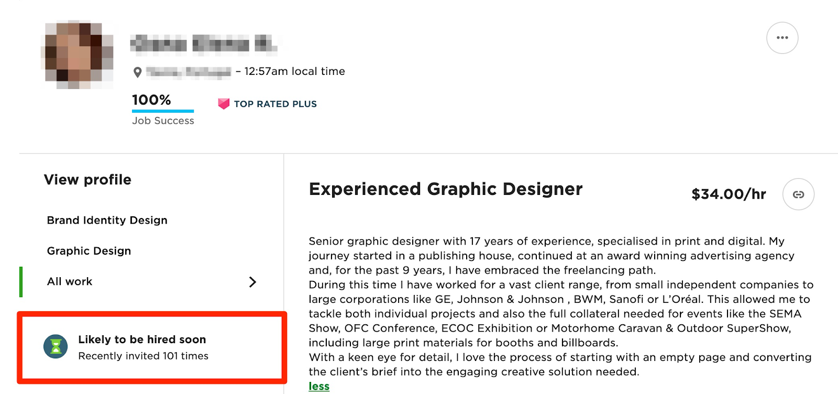838x394 pixels.
Task: Copy profile link with chain icon
Action: pos(798,194)
